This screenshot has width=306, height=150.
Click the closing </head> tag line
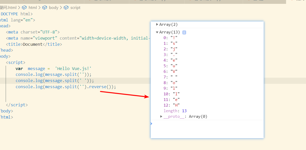click(x=6, y=50)
